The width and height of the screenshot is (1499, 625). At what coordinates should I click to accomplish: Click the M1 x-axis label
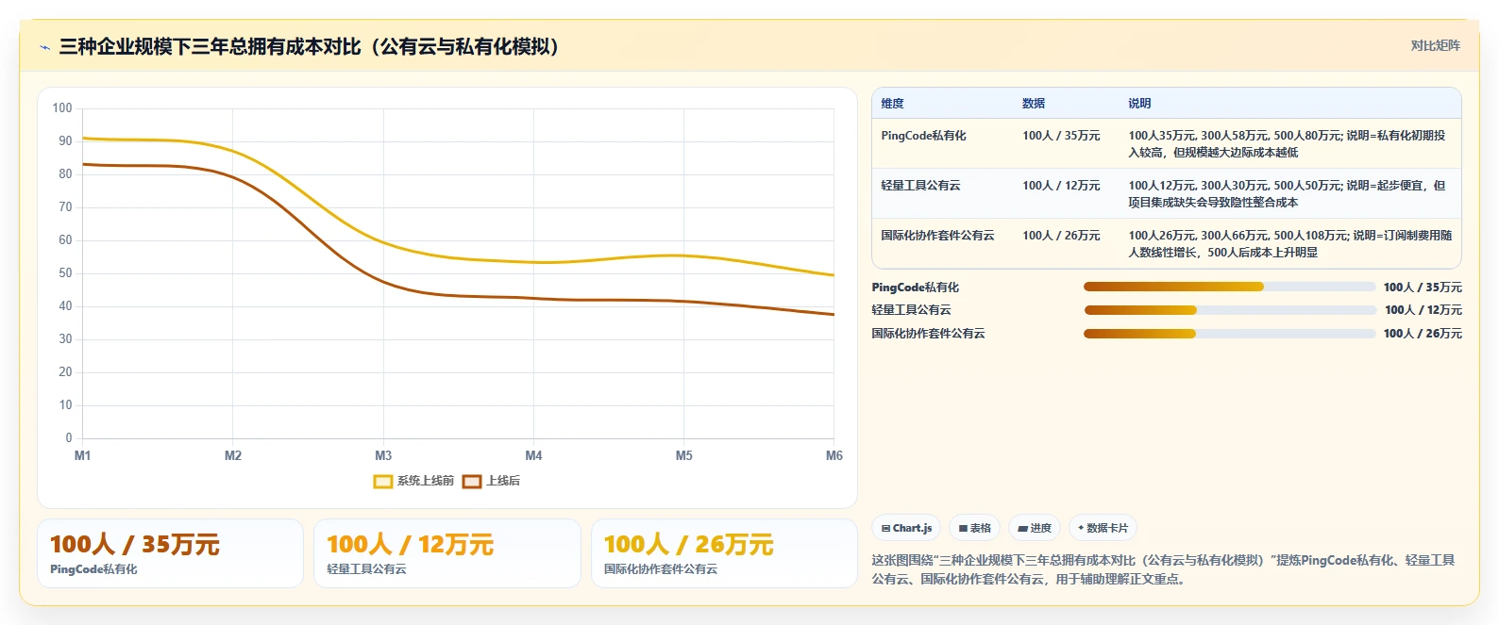pyautogui.click(x=82, y=456)
